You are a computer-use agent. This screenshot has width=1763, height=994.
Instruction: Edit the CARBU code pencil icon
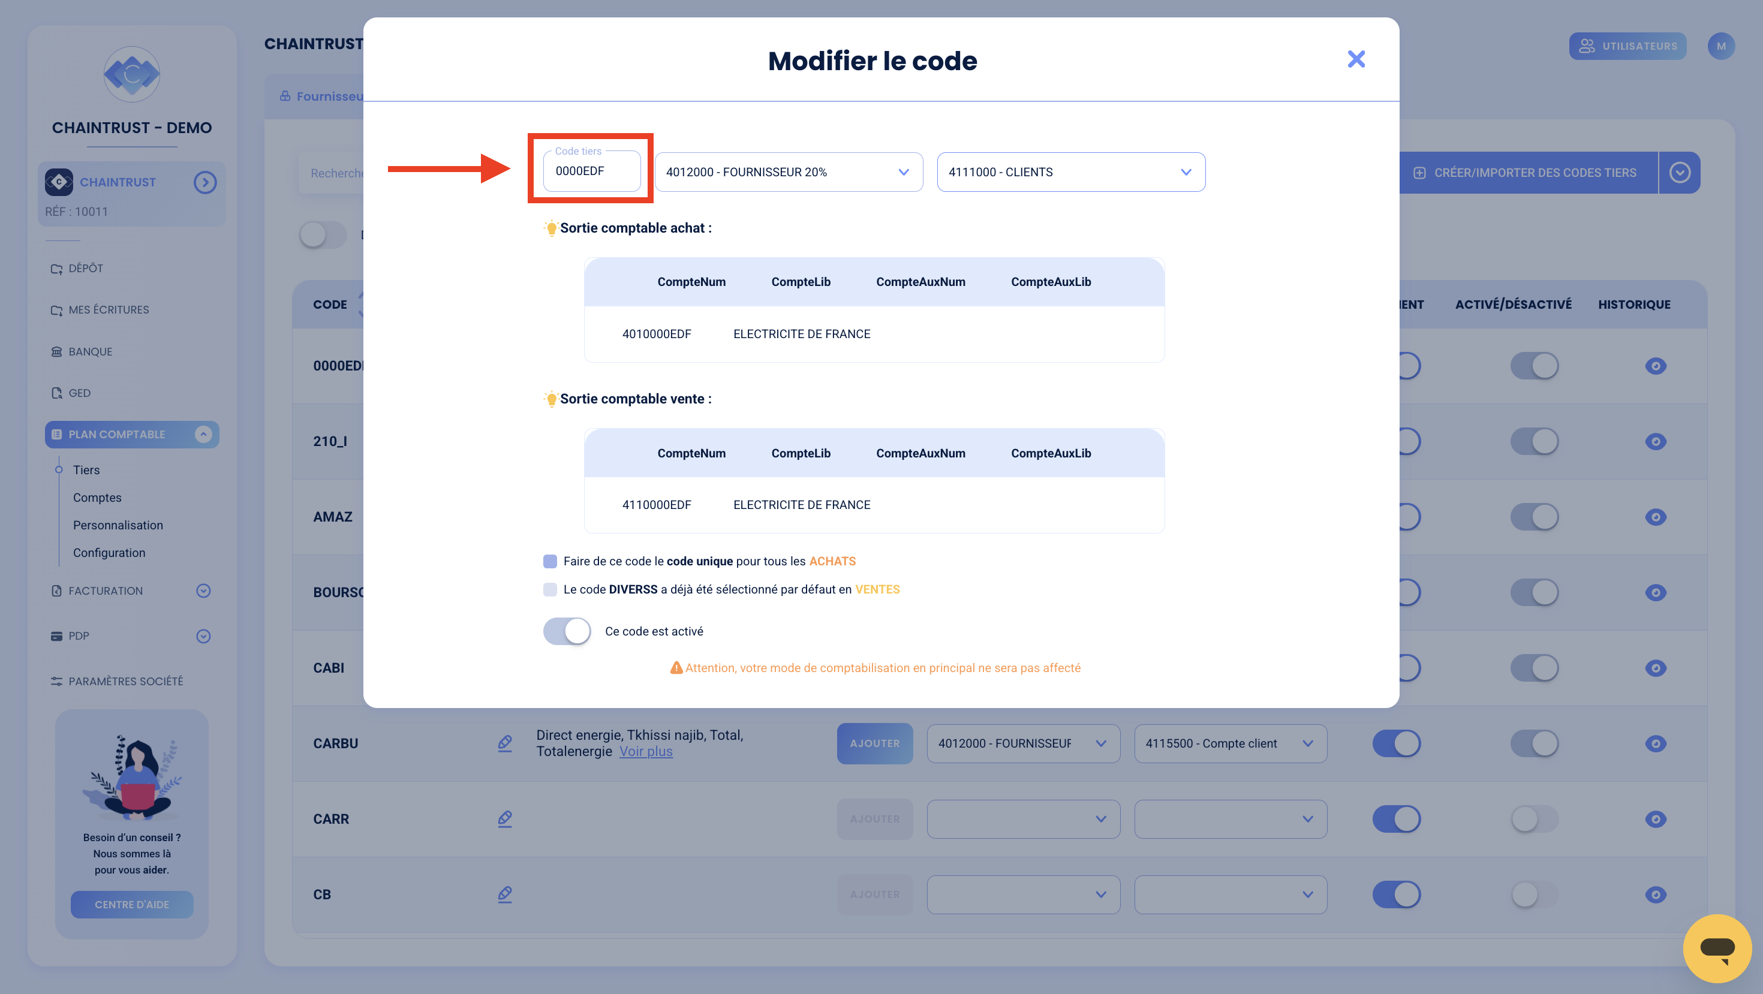[505, 743]
